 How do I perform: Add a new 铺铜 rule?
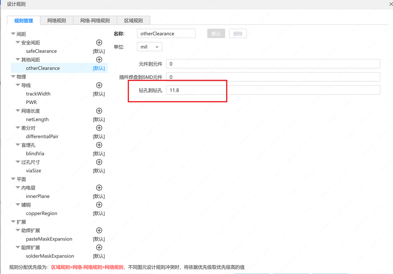(99, 205)
